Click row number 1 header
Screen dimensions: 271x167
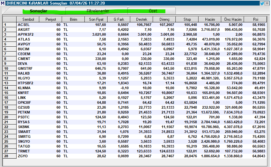click(10, 25)
